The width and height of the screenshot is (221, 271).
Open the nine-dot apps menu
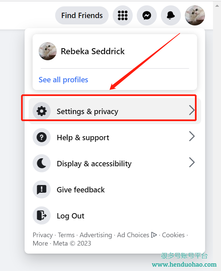point(123,15)
